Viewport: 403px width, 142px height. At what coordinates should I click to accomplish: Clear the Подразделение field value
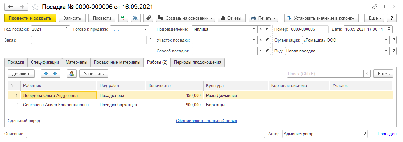click(x=261, y=29)
